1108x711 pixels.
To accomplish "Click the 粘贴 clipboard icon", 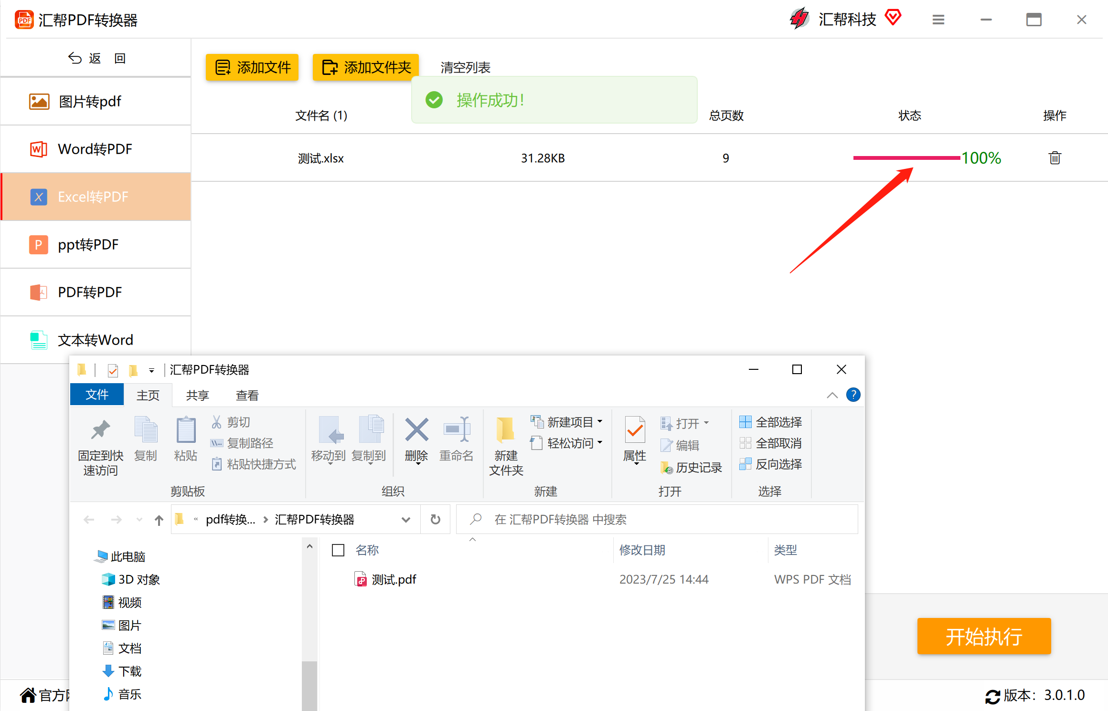I will 186,429.
